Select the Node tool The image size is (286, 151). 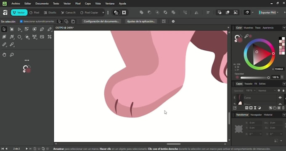pyautogui.click(x=19, y=29)
